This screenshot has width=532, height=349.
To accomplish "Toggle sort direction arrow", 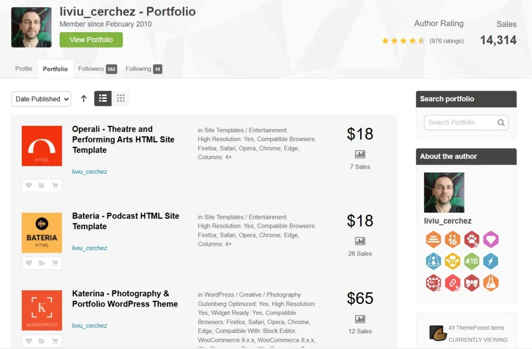I will coord(84,99).
